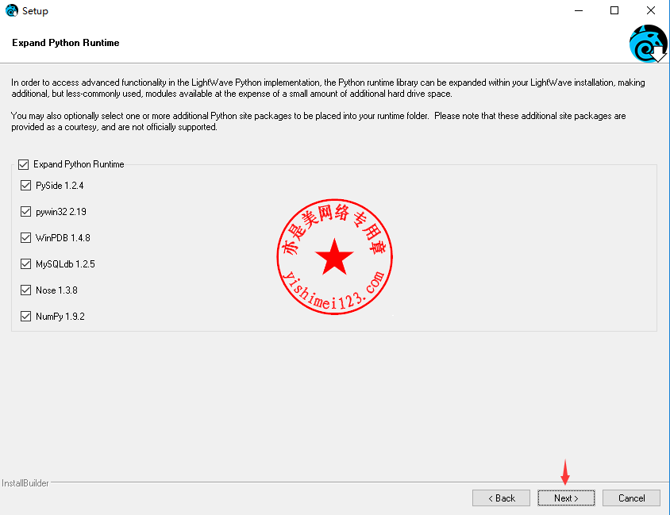Toggle the pywin32 2.19 checkbox

[x=25, y=211]
